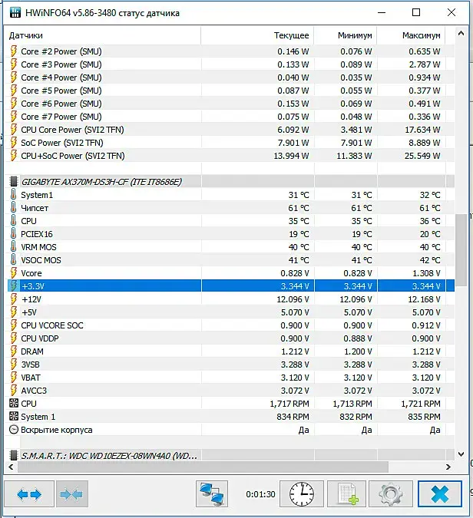Select the CPU VDDP row
Image resolution: width=473 pixels, height=518 pixels.
point(230,338)
